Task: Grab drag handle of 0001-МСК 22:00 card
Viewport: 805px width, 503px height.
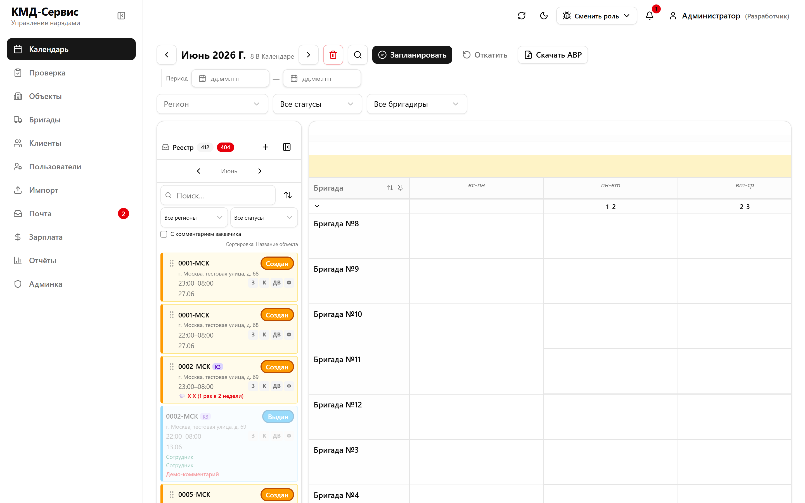Action: (x=172, y=315)
